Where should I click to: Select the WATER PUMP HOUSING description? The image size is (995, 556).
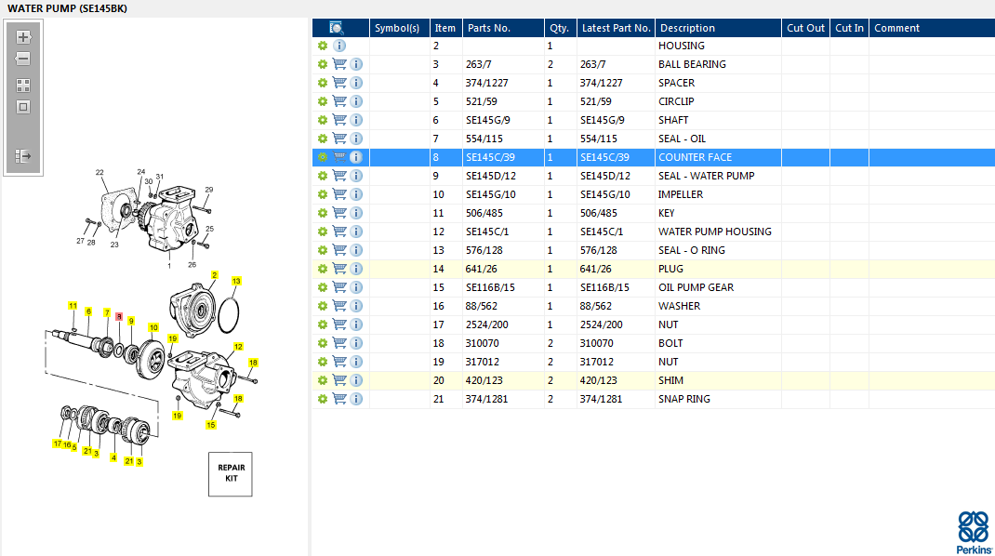point(718,232)
